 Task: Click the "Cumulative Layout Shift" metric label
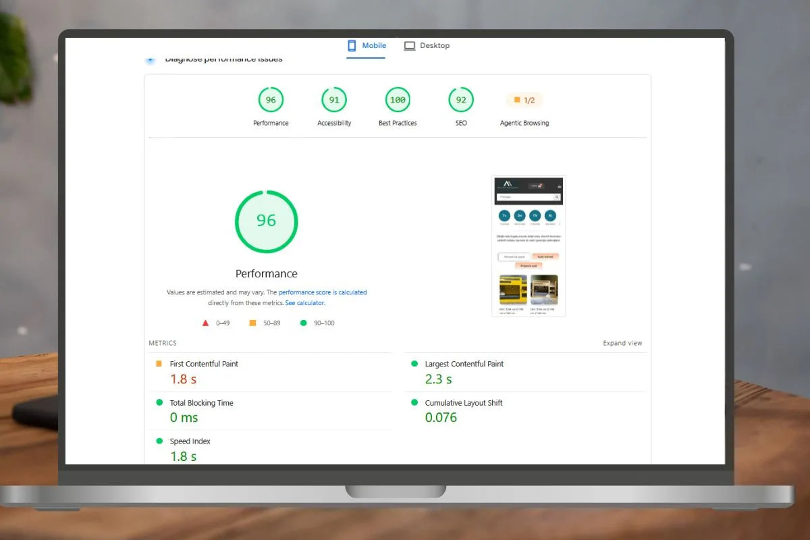[464, 403]
